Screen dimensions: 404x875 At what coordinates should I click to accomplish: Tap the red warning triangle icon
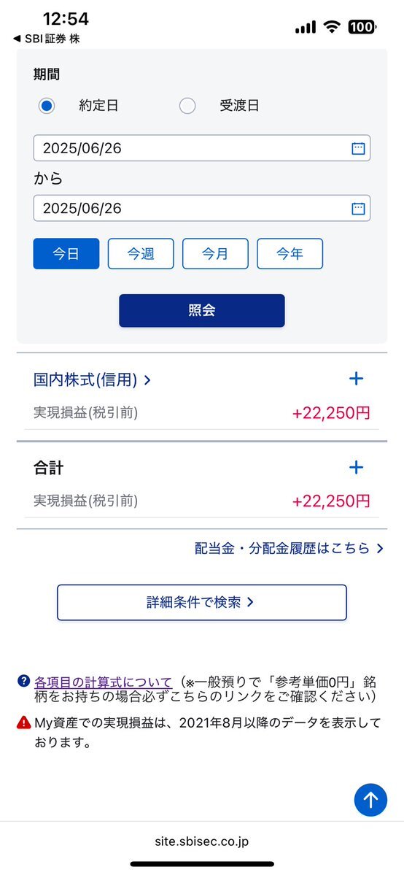pos(23,722)
